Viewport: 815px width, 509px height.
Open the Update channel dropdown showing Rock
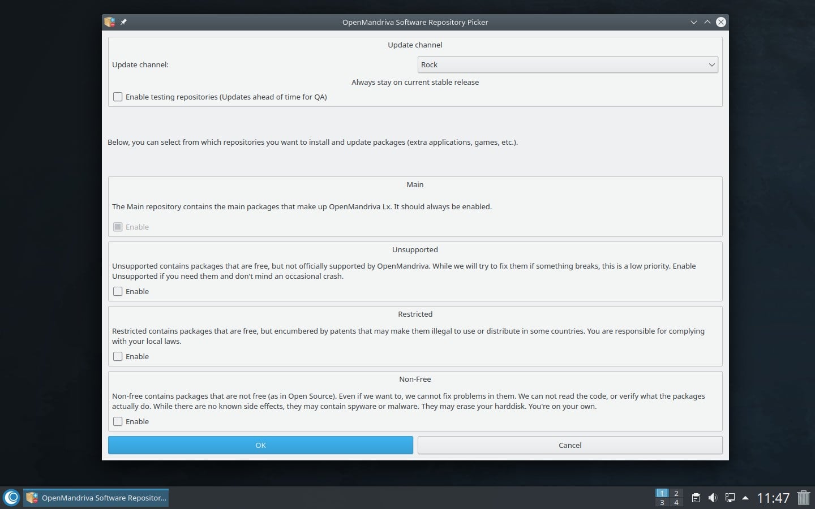click(567, 64)
